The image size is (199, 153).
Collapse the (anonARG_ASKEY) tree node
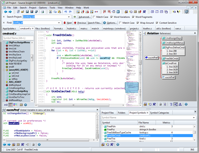coord(4,70)
